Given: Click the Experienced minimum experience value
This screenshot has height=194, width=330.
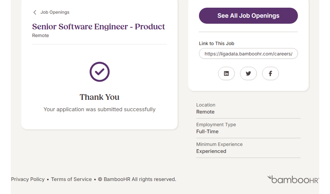Looking at the screenshot, I should 211,151.
